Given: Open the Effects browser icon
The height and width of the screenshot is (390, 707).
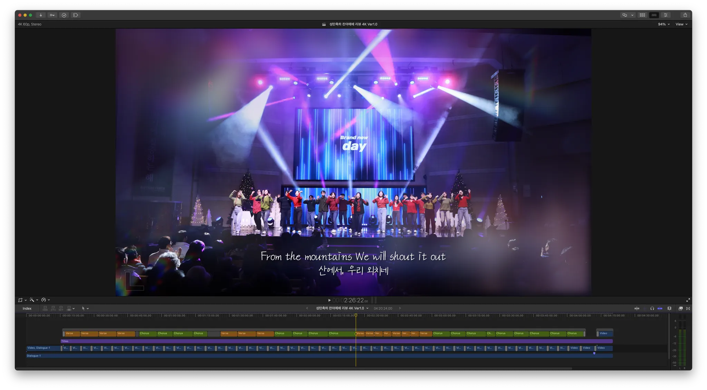Looking at the screenshot, I should point(680,309).
